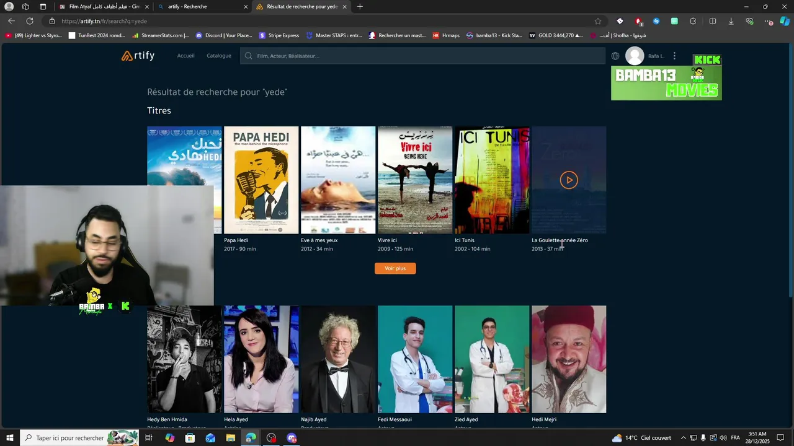Click the address bar URL

pos(104,21)
